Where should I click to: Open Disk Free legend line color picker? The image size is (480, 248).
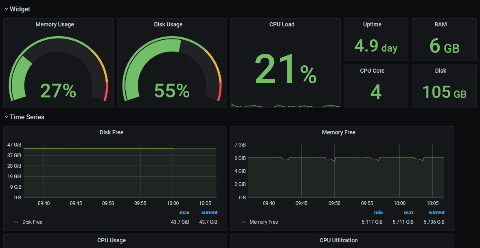point(16,222)
